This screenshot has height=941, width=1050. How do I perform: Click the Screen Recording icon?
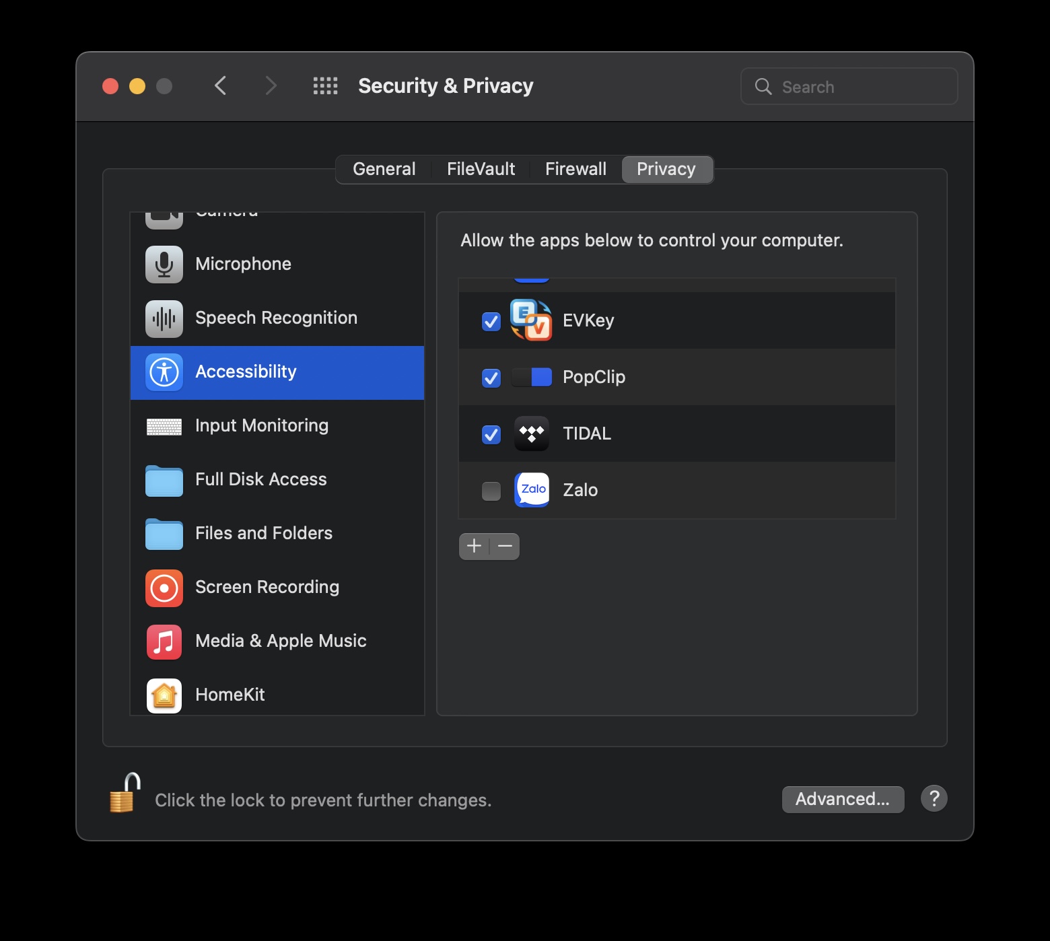click(x=164, y=588)
